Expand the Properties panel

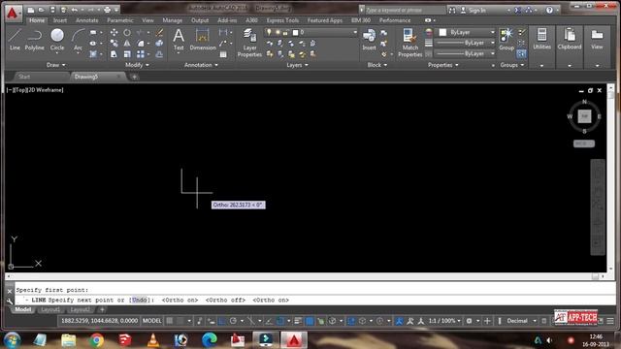[443, 65]
